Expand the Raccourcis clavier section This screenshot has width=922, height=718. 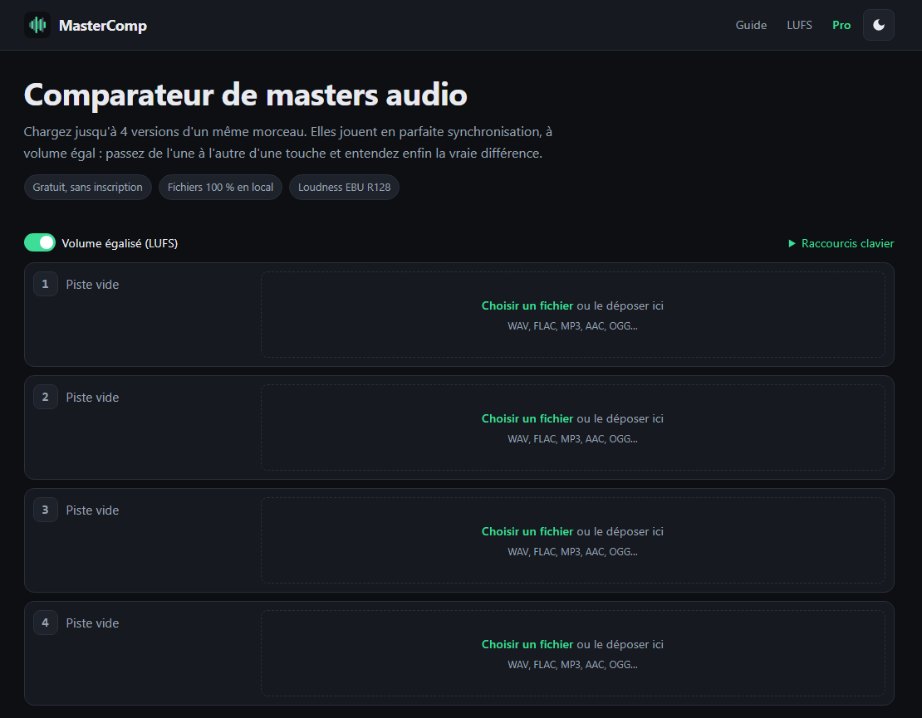point(841,243)
